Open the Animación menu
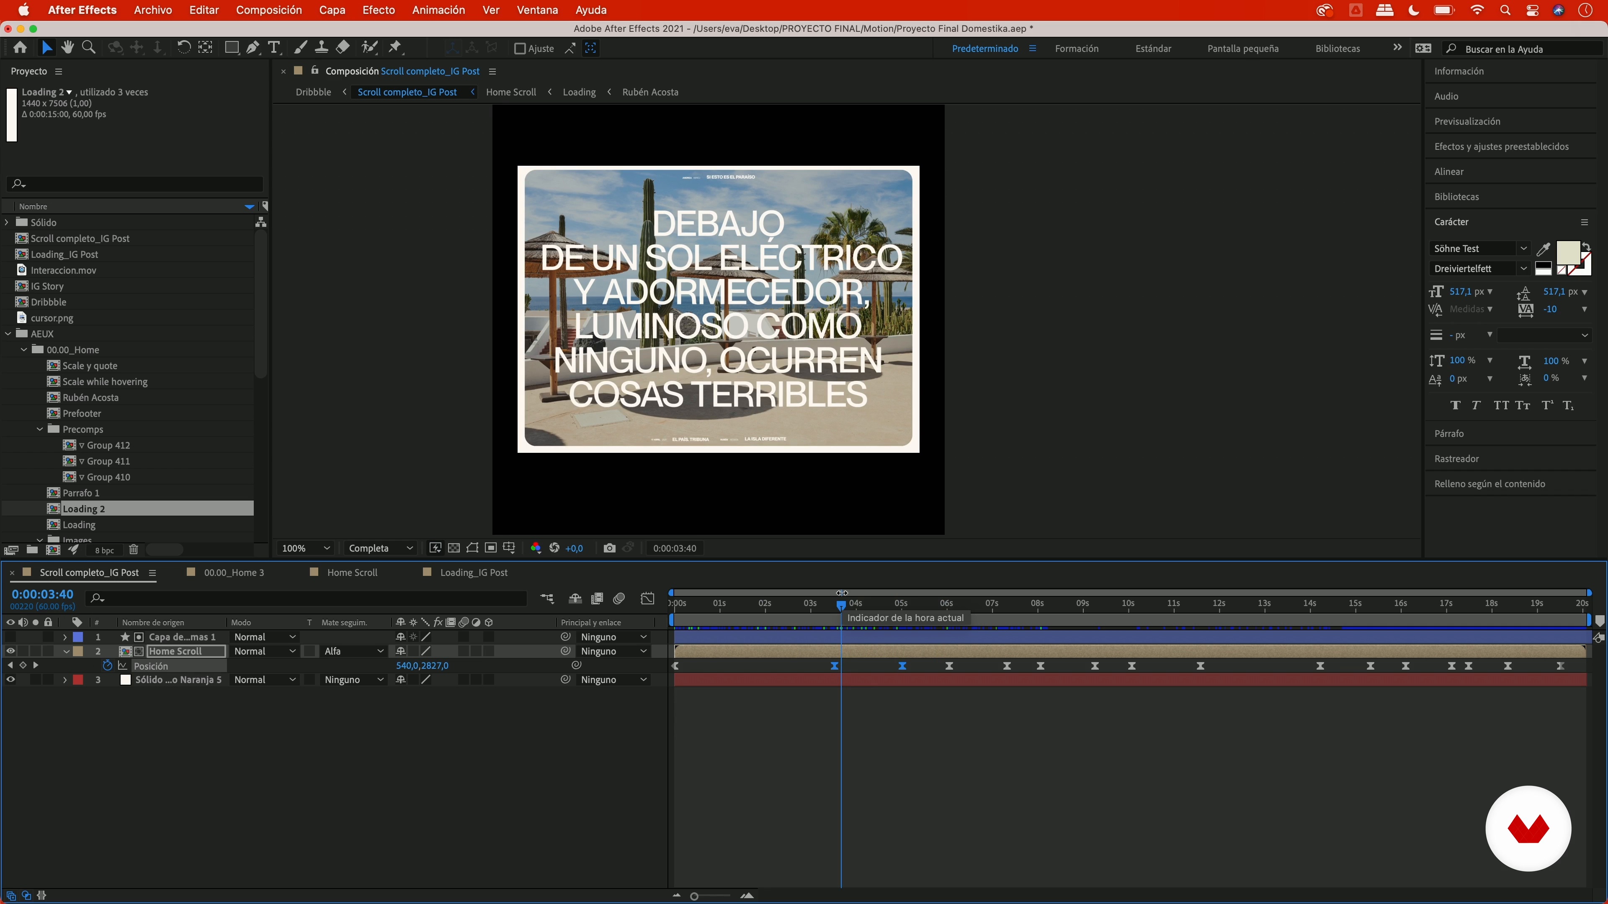The height and width of the screenshot is (904, 1608). (x=438, y=10)
